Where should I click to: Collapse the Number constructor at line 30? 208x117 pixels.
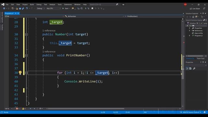[26, 34]
